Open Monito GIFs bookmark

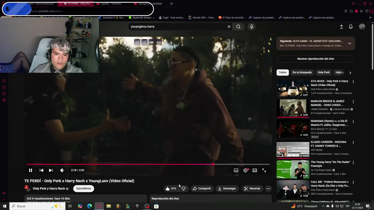(202, 17)
